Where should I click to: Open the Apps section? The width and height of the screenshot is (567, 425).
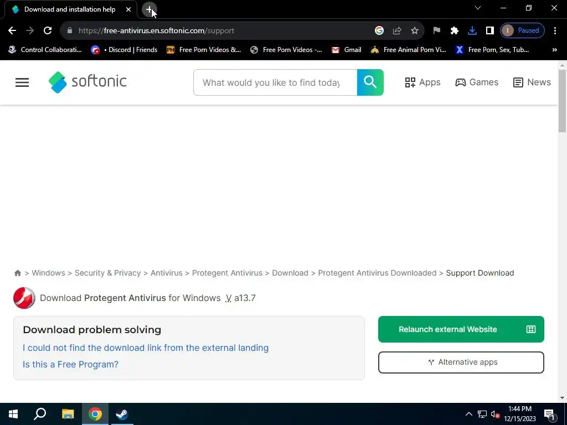pos(422,82)
